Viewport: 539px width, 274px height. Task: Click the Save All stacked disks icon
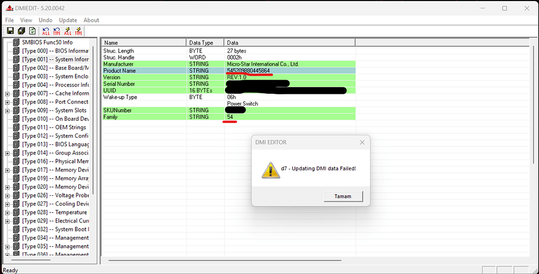point(21,31)
